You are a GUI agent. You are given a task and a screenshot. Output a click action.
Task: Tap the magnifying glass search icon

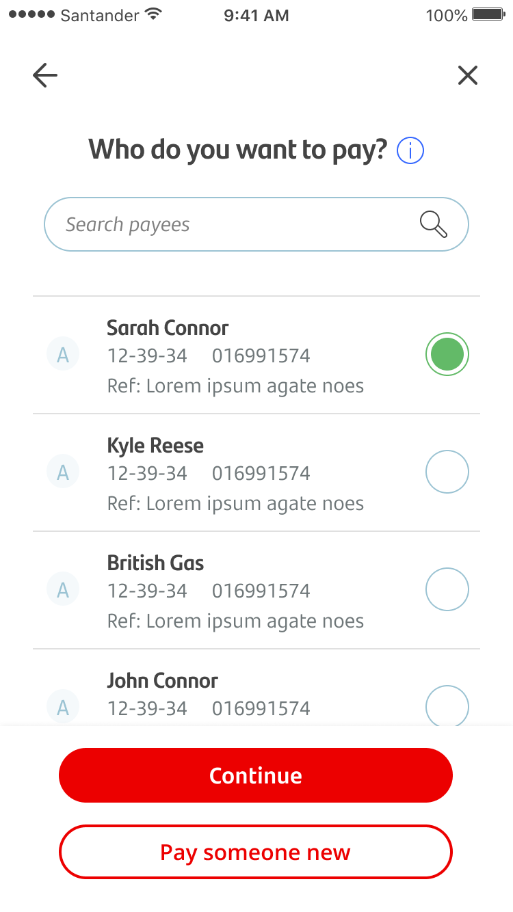(x=434, y=224)
